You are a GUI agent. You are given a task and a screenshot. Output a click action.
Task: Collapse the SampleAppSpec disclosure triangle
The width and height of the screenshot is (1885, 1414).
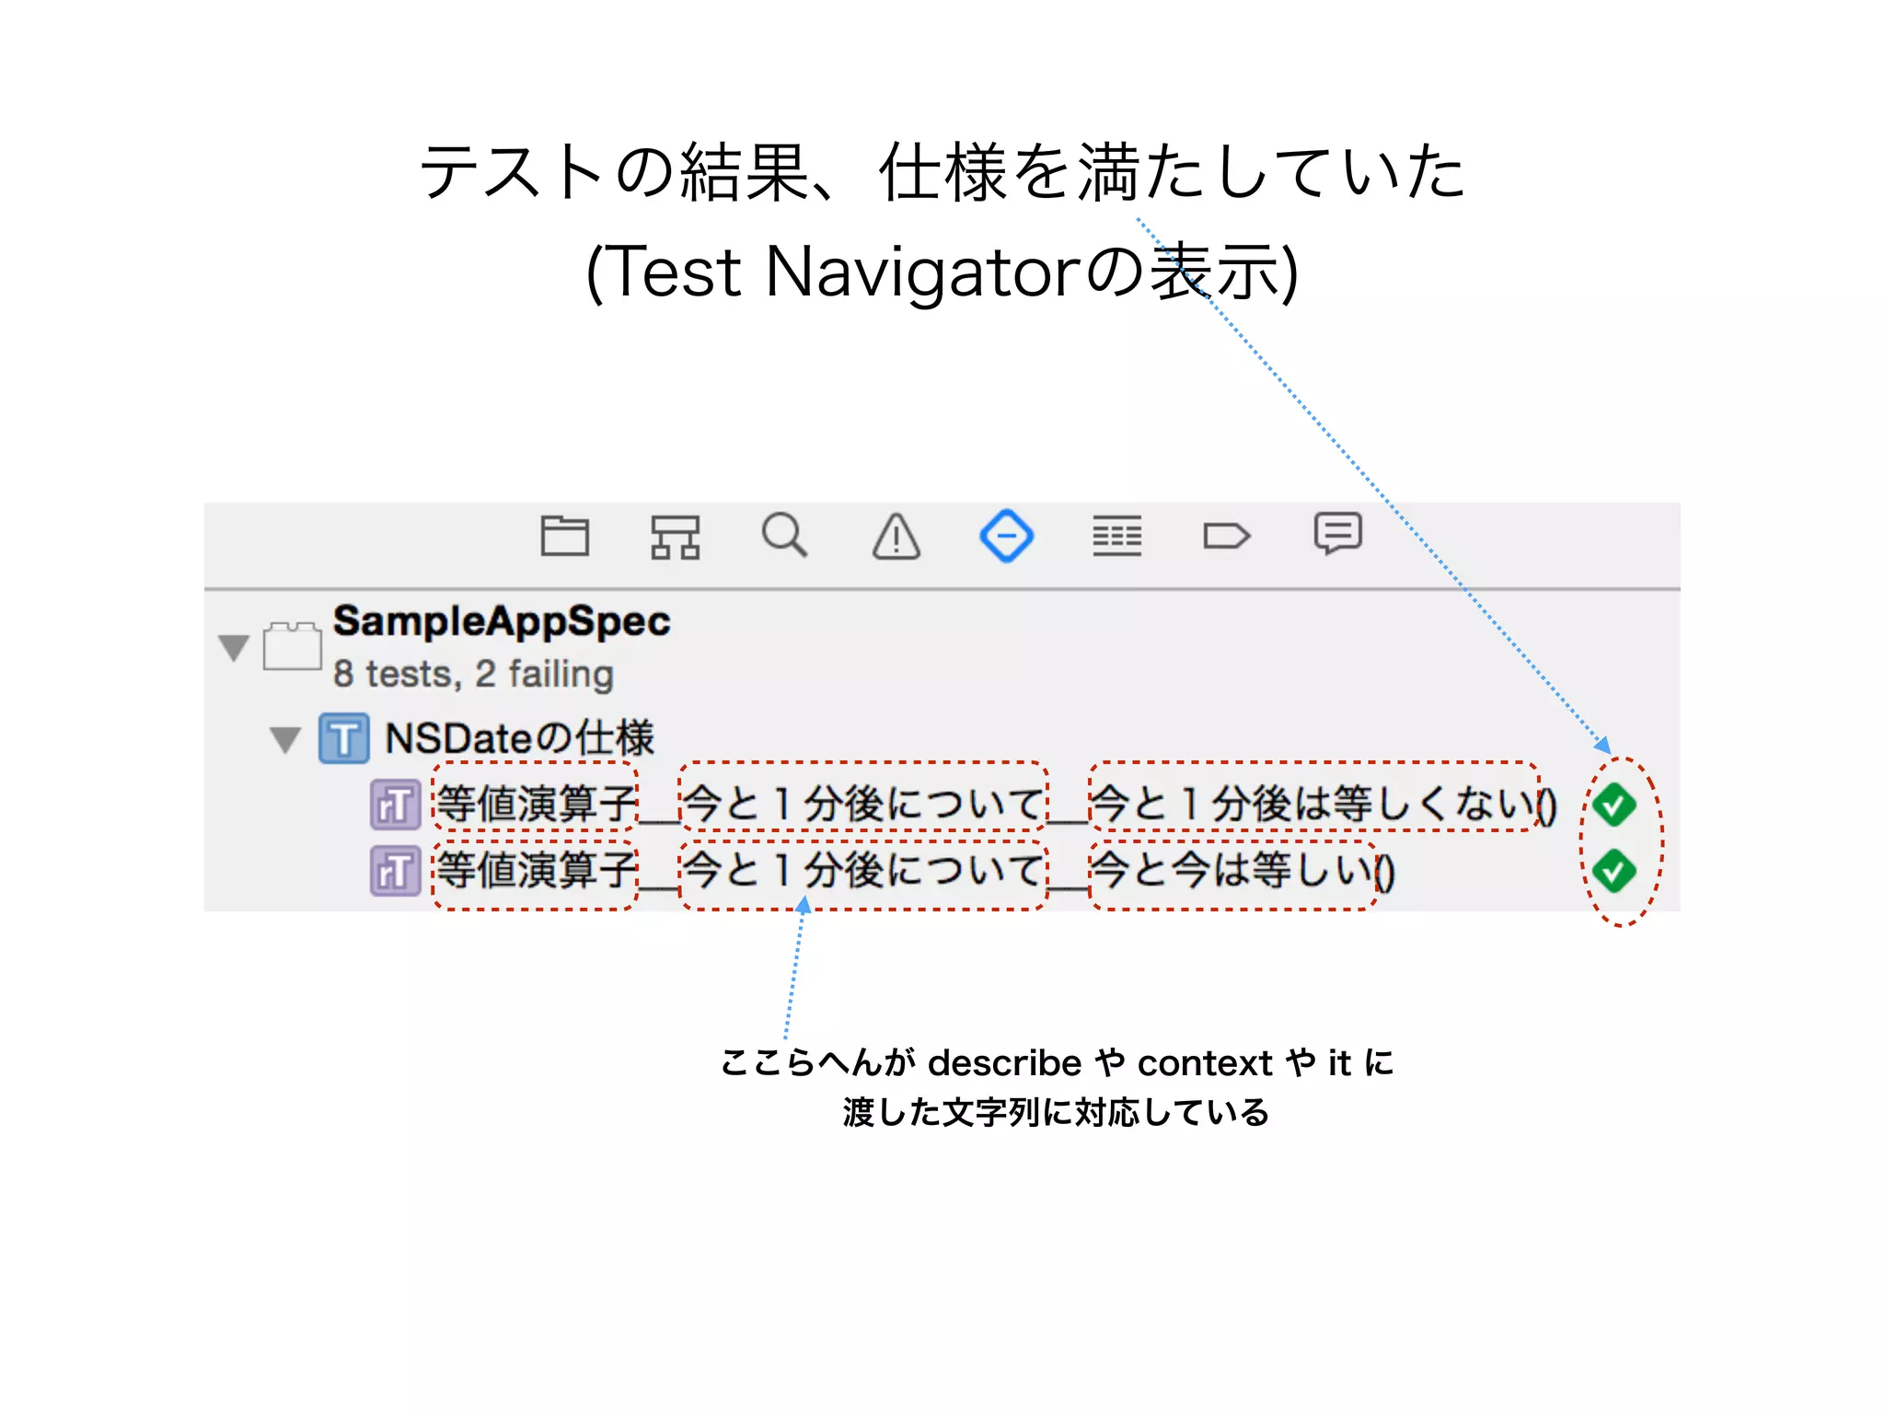click(234, 647)
